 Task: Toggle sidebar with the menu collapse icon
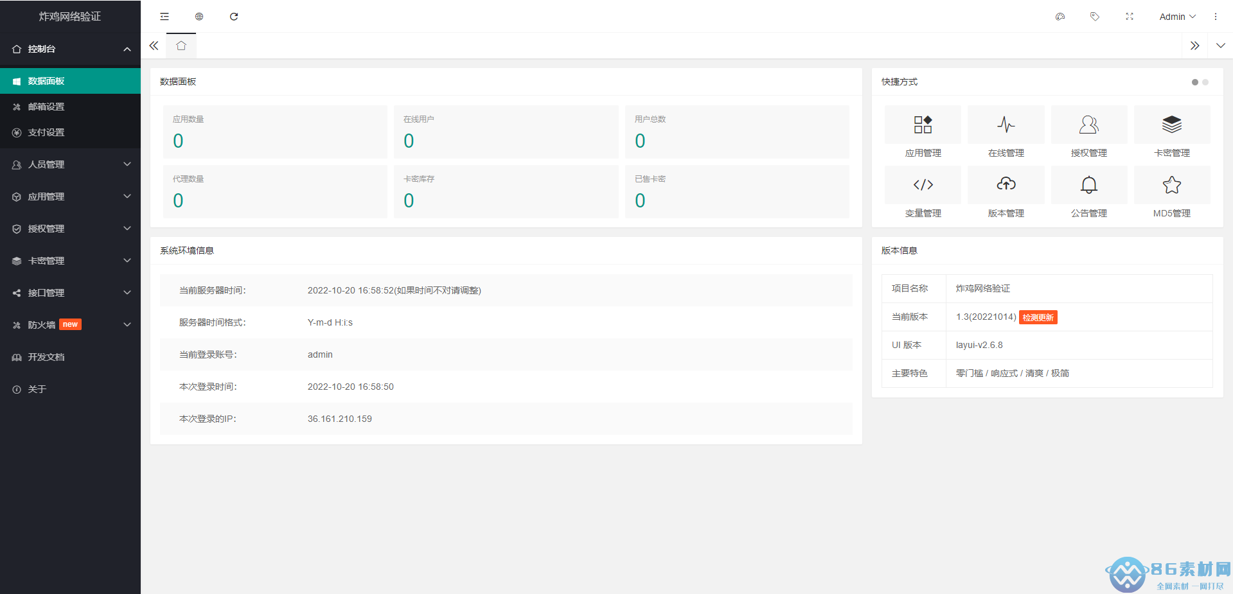click(164, 17)
